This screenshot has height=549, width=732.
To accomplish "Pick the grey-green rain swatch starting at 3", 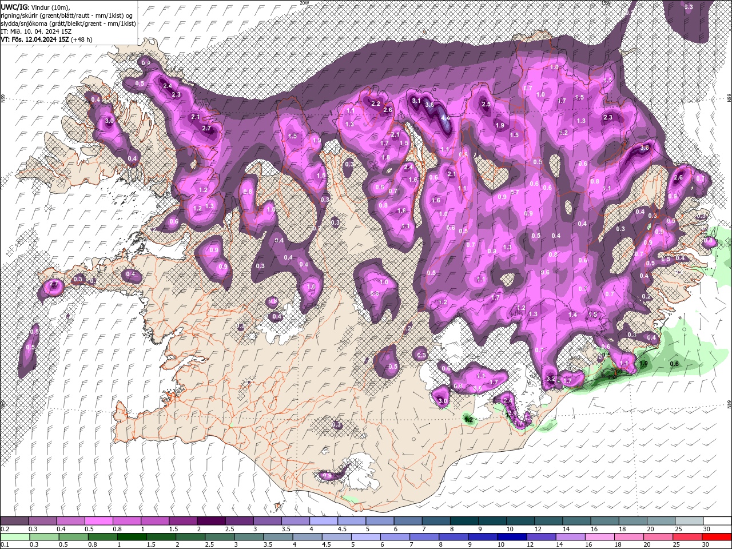I will [250, 536].
